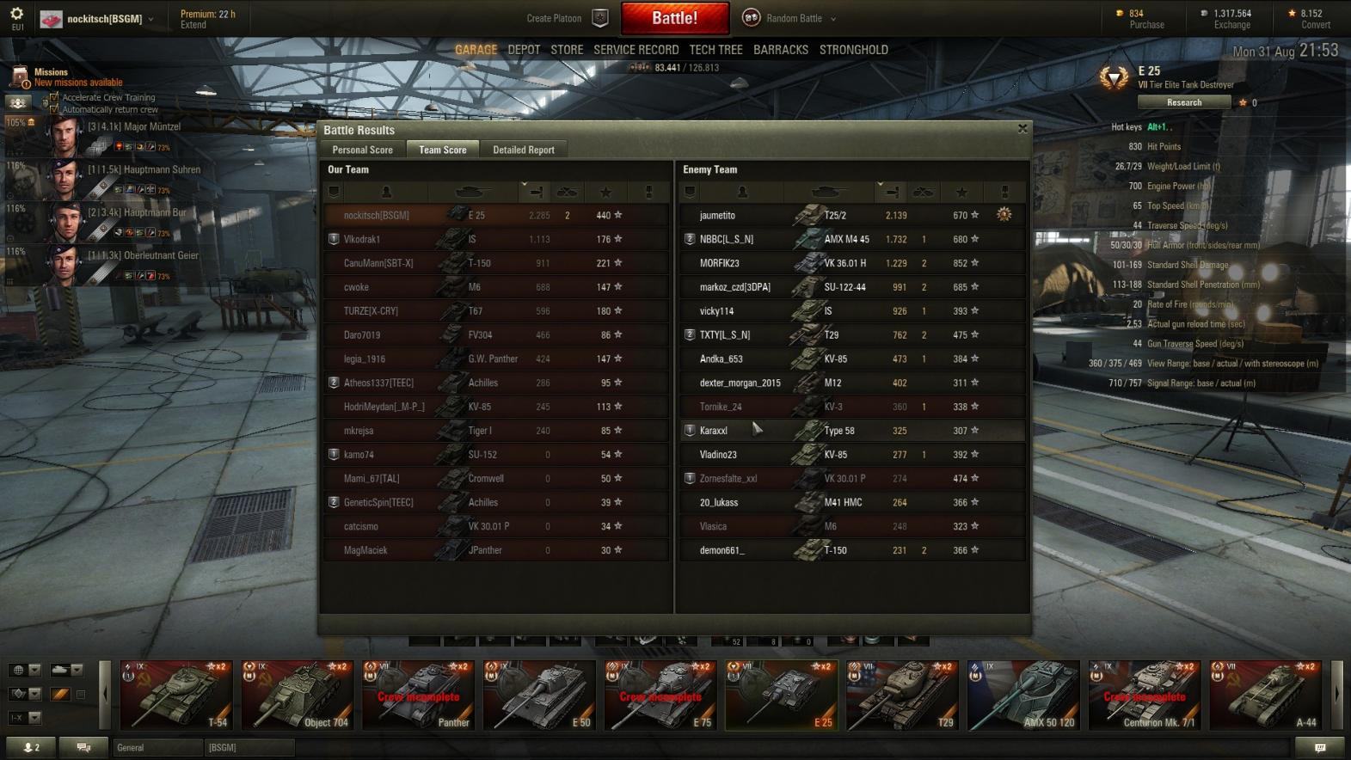
Task: Toggle Accelerate Crew Training checkbox
Action: pos(54,97)
